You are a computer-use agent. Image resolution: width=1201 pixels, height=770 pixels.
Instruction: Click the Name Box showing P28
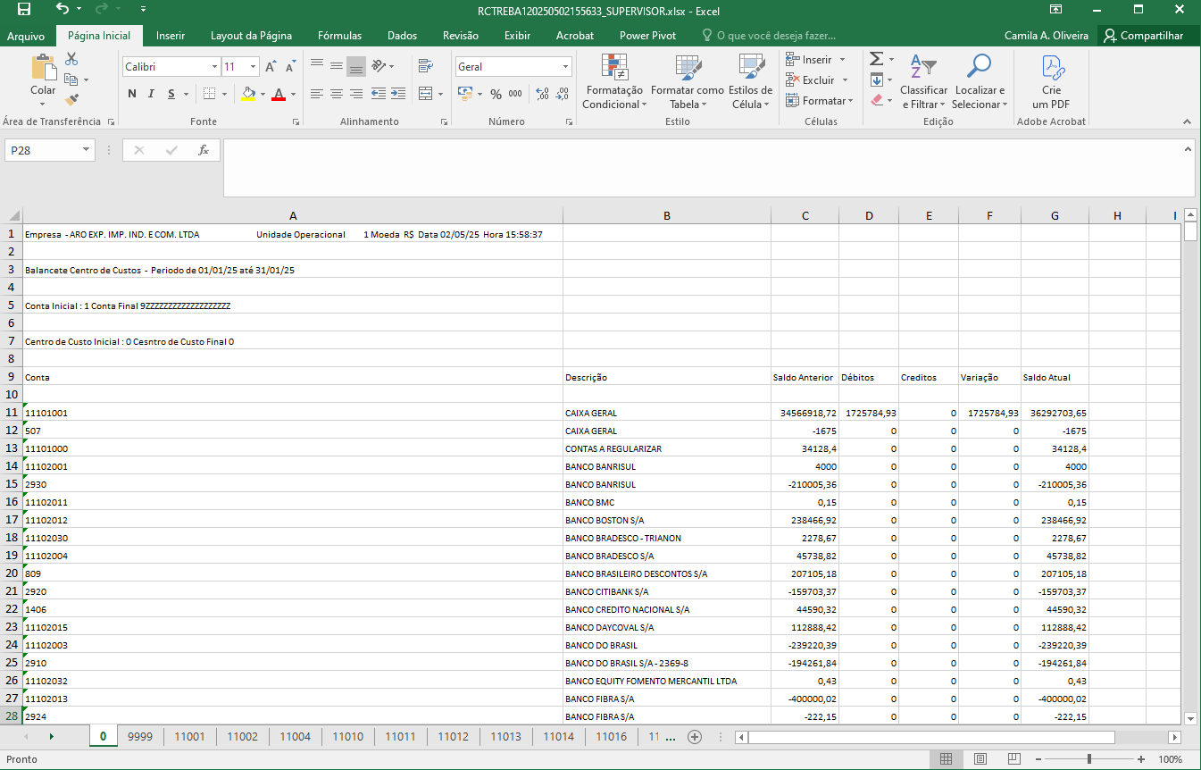(42, 150)
